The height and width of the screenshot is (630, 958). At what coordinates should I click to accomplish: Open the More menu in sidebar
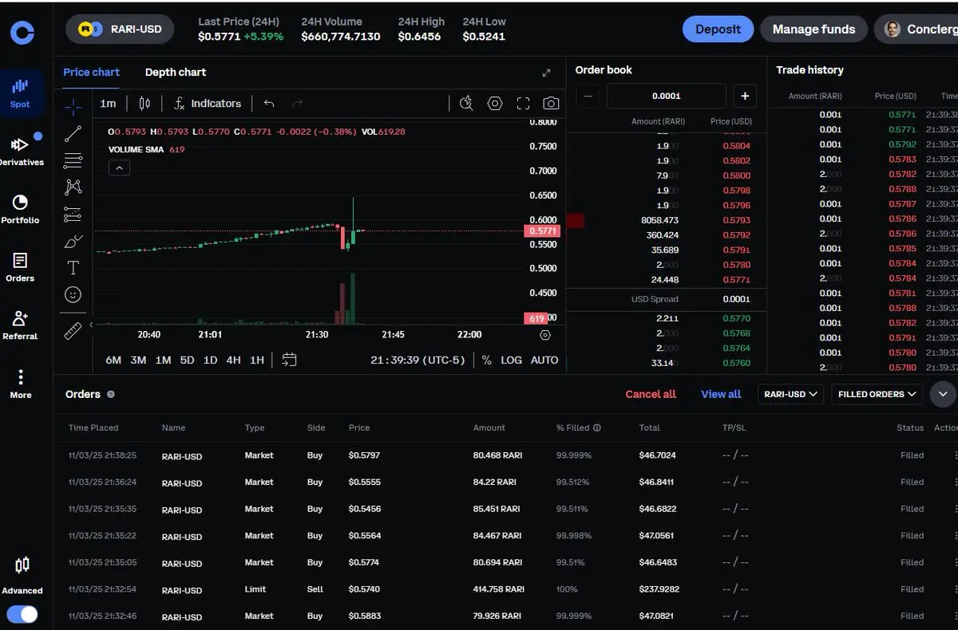tap(21, 384)
